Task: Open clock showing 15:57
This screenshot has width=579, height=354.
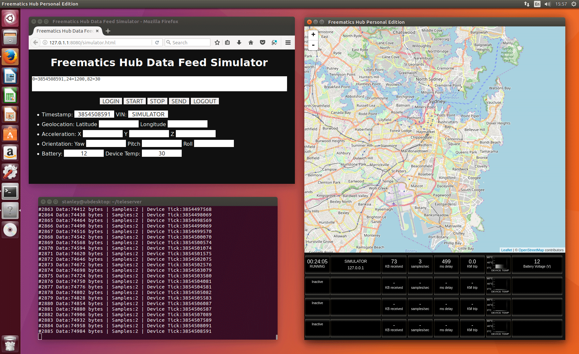Action: coord(561,4)
